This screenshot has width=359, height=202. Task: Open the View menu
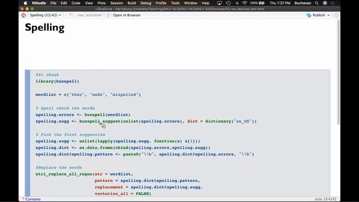[89, 3]
